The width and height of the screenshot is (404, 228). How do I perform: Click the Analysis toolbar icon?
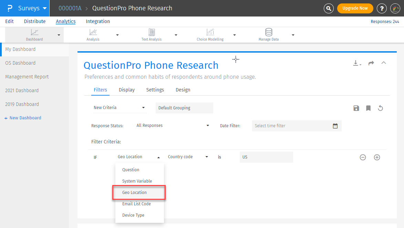tap(93, 32)
